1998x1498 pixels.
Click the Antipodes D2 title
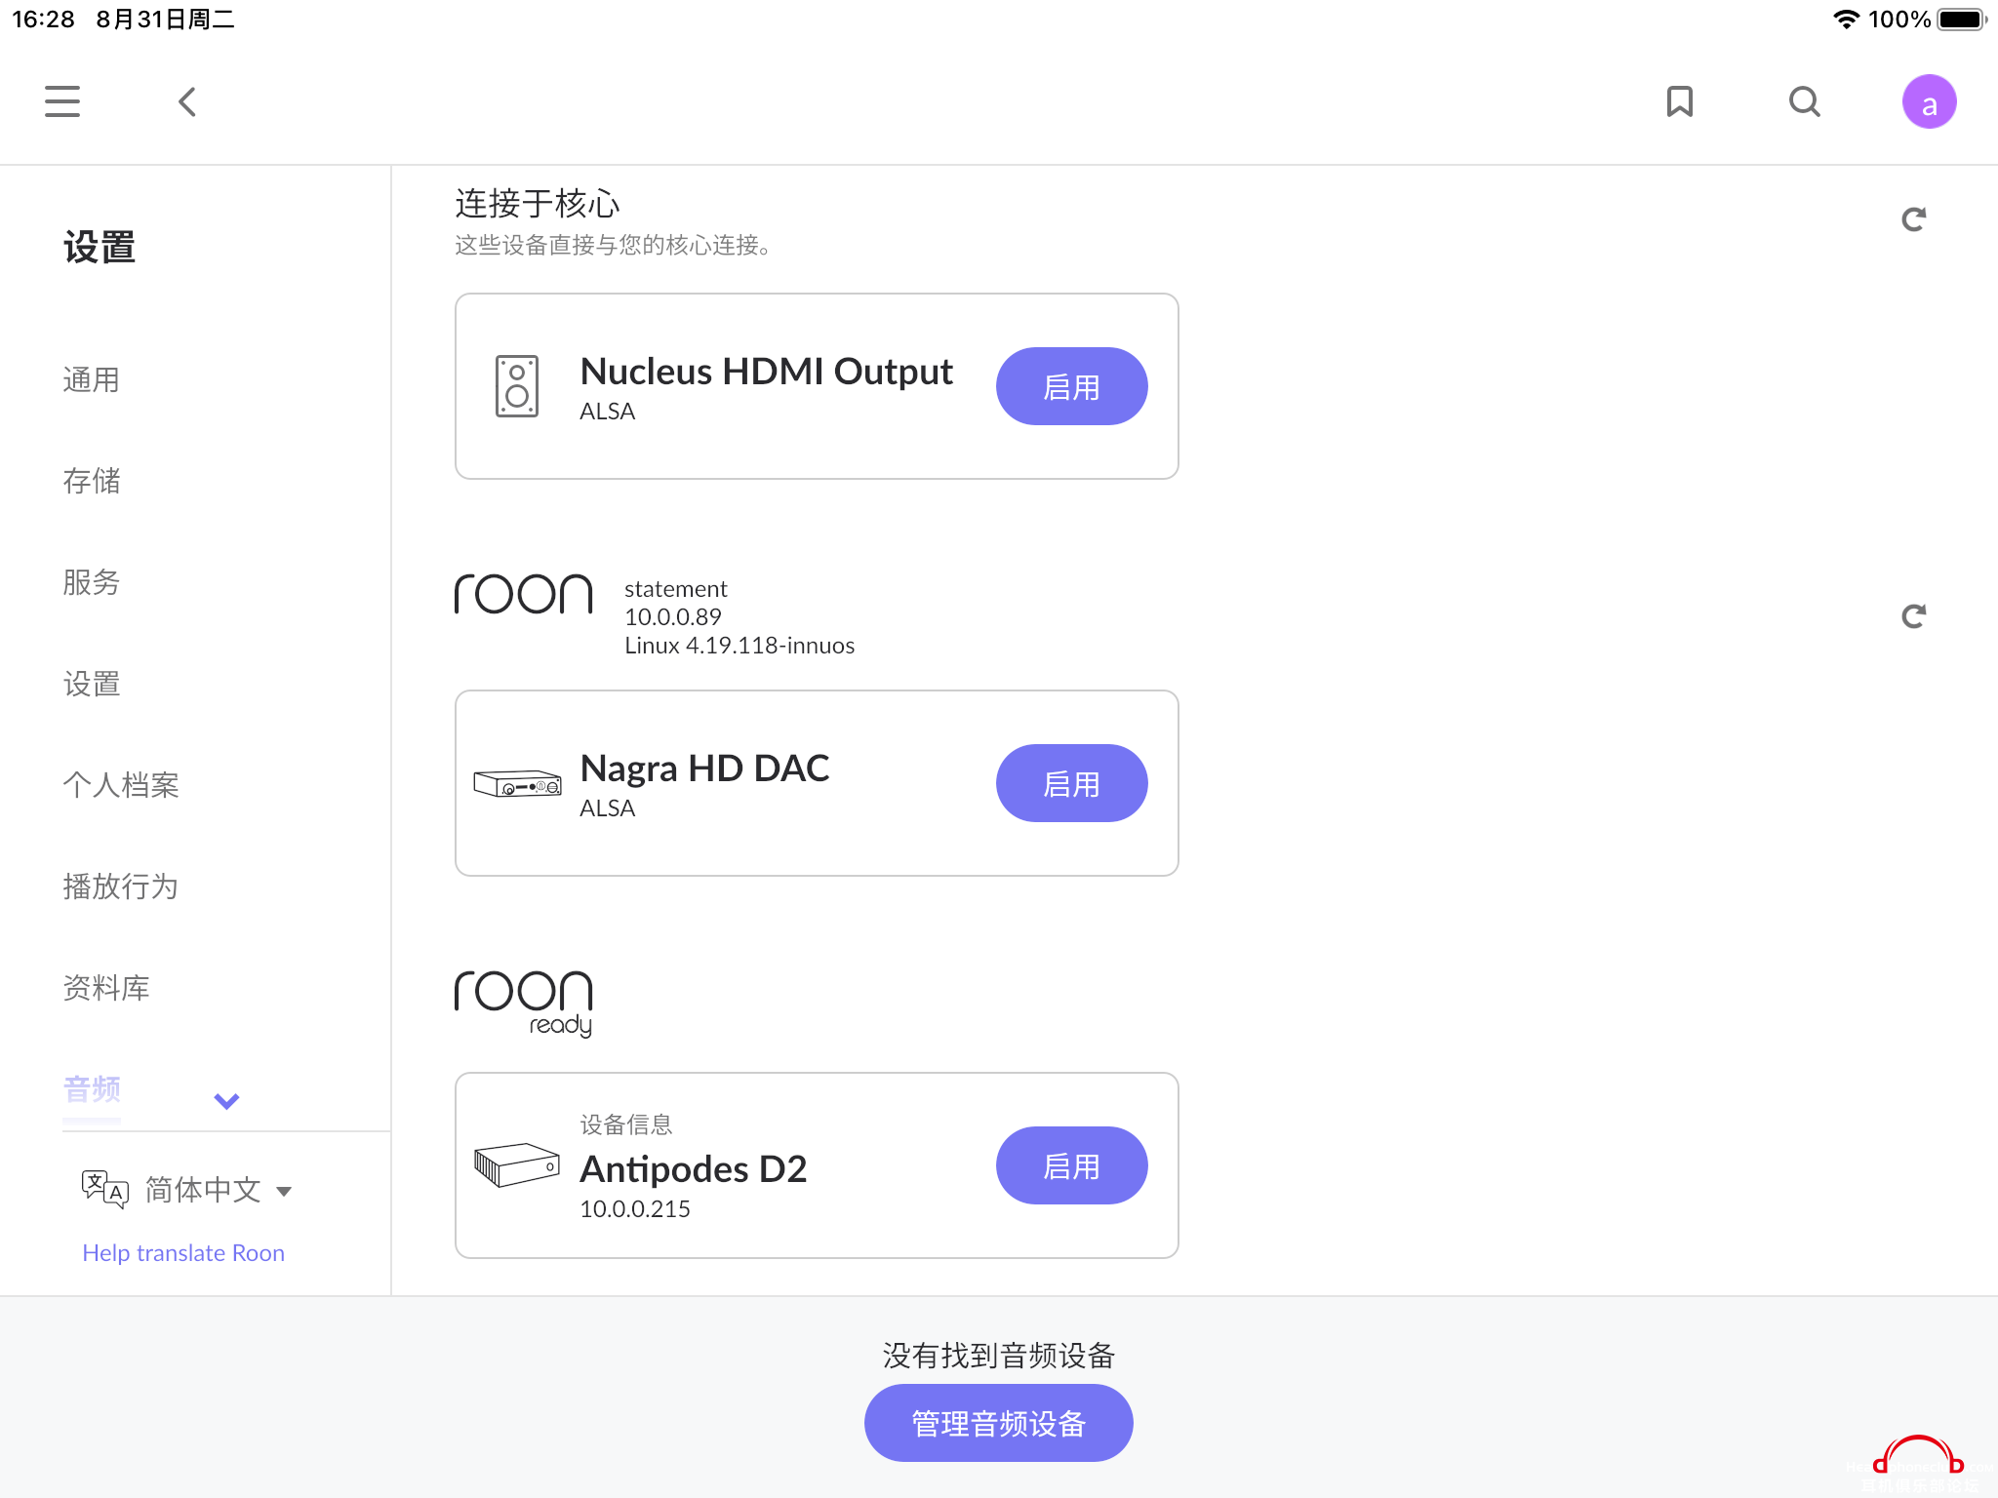point(694,1168)
